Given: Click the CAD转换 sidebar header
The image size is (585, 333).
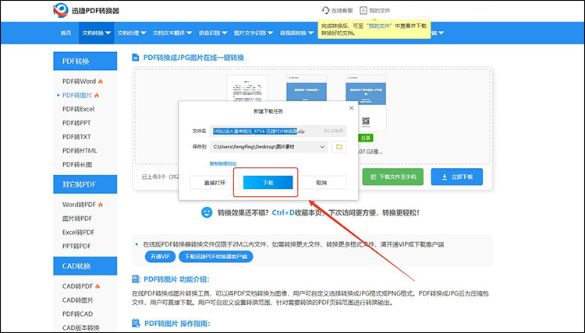Looking at the screenshot, I should 85,266.
